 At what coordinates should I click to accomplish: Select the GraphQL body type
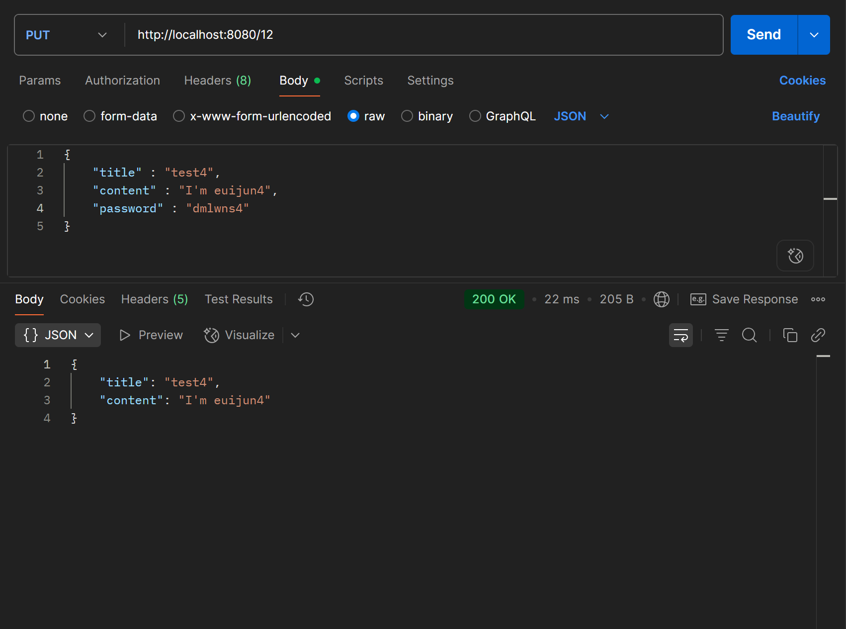(x=503, y=116)
